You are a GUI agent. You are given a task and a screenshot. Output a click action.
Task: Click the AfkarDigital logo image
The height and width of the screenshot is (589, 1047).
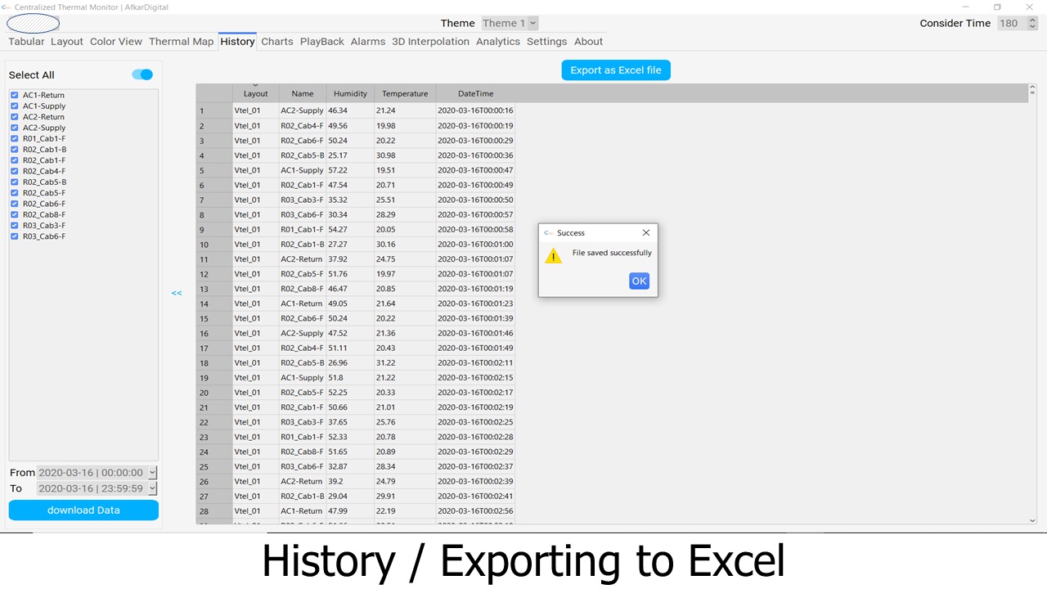click(33, 23)
